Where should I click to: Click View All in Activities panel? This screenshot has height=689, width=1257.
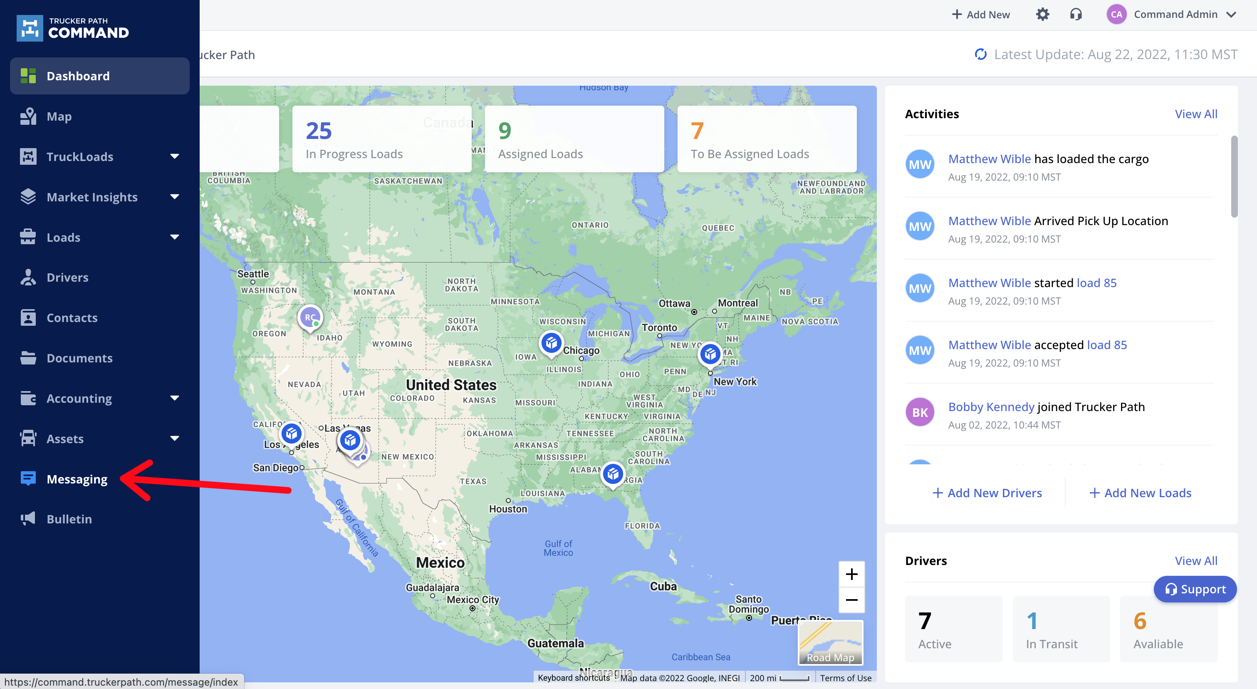pyautogui.click(x=1196, y=114)
